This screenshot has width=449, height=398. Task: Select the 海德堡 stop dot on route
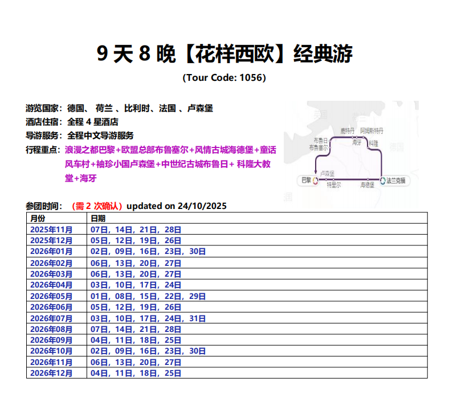pos(368,180)
